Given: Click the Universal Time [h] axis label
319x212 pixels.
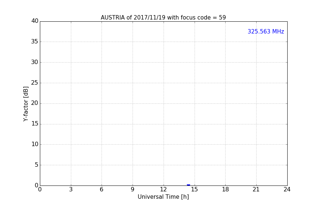Looking at the screenshot, I should pyautogui.click(x=163, y=197).
